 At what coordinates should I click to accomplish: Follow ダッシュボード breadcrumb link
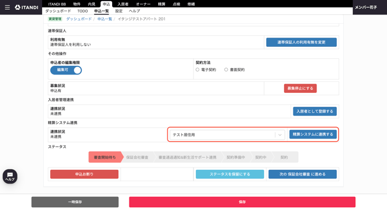79,19
